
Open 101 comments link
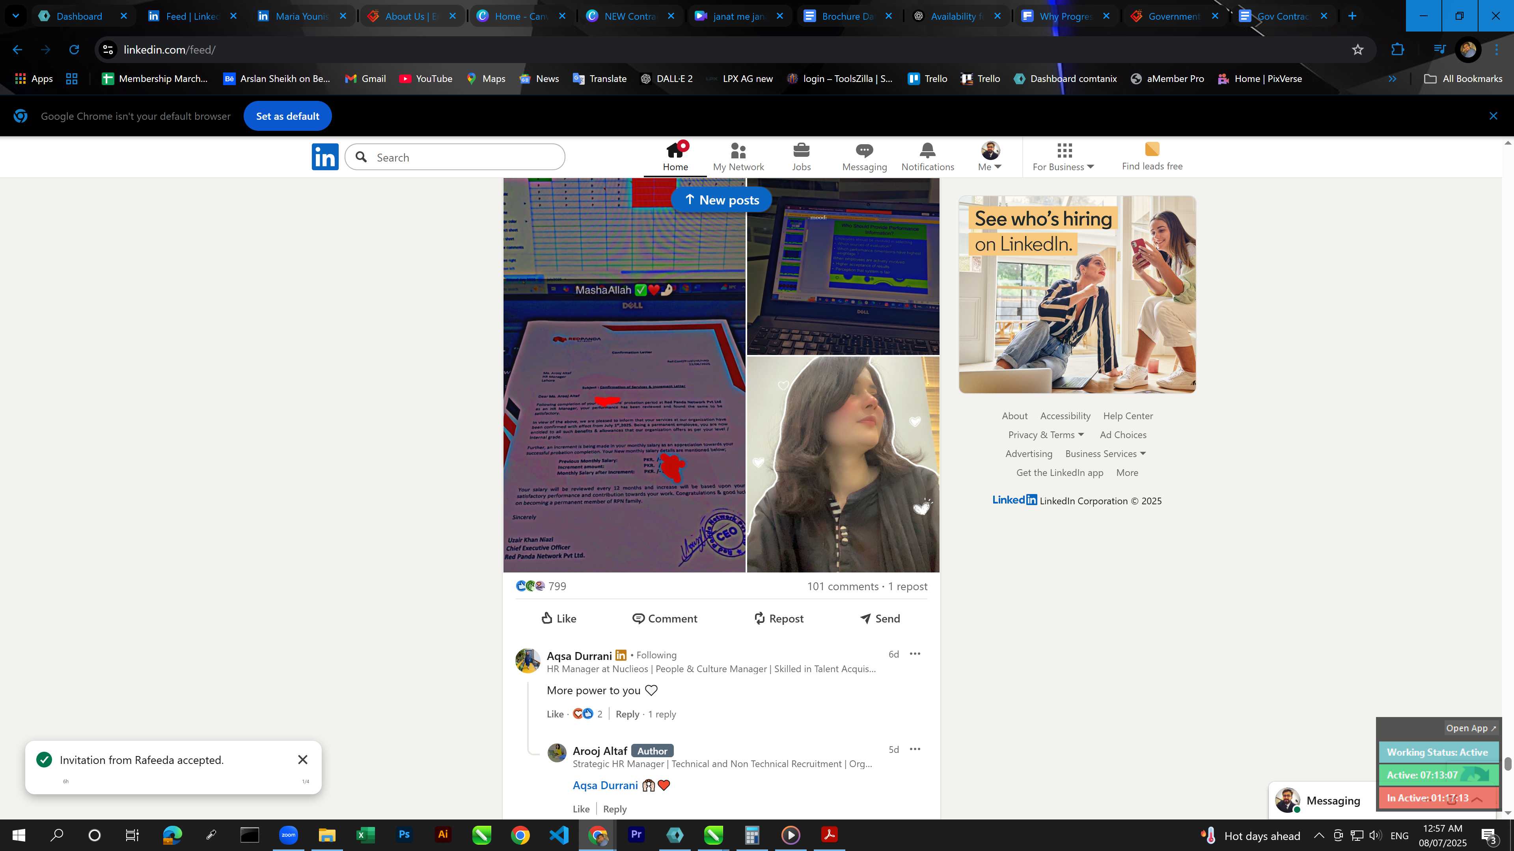pyautogui.click(x=842, y=586)
